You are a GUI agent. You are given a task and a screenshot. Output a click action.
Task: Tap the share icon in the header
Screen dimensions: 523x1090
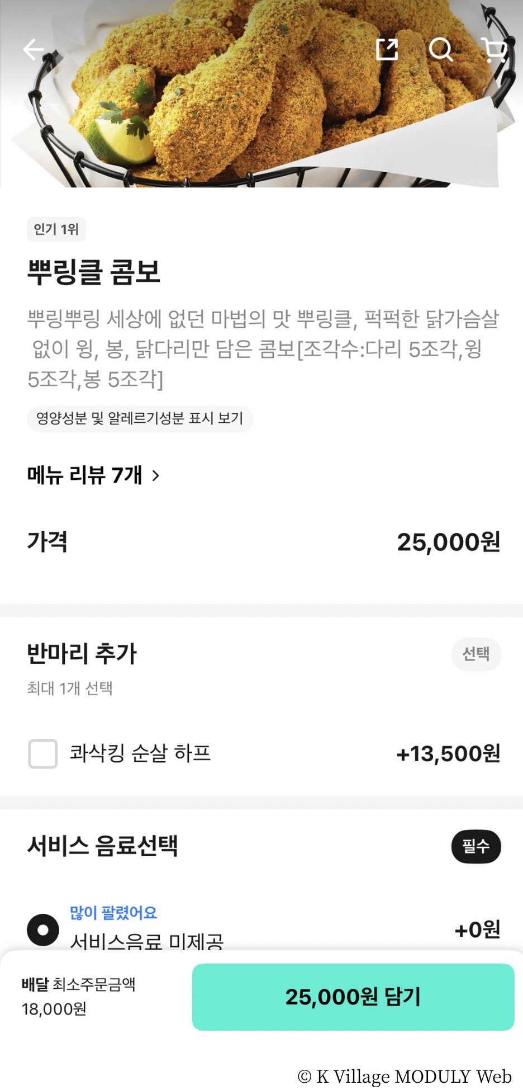coord(387,49)
